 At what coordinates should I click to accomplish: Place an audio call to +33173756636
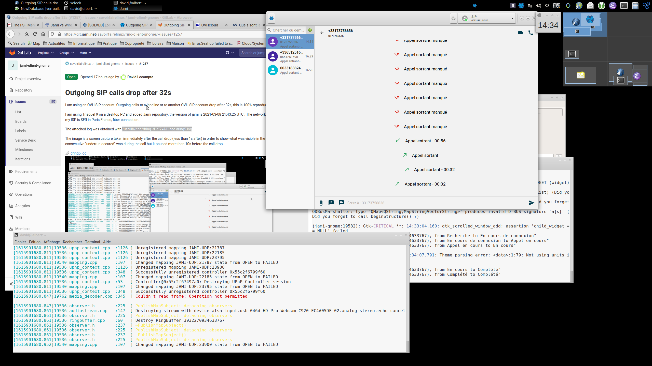(531, 33)
